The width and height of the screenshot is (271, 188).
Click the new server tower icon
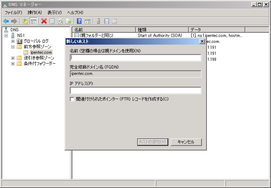pos(98,21)
